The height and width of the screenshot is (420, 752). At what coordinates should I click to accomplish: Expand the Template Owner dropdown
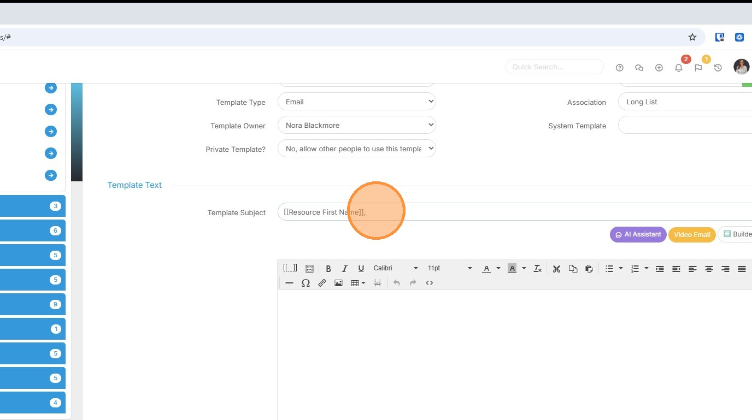pyautogui.click(x=356, y=125)
